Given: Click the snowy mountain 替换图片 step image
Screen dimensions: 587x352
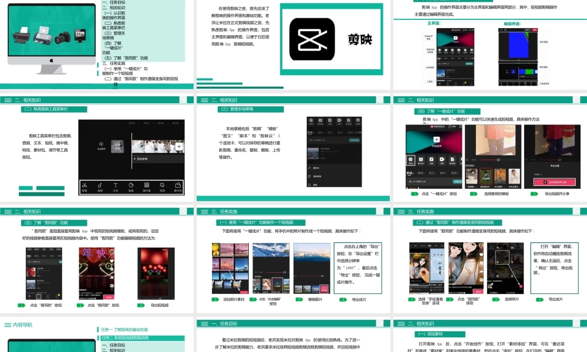Looking at the screenshot, I should [x=312, y=268].
